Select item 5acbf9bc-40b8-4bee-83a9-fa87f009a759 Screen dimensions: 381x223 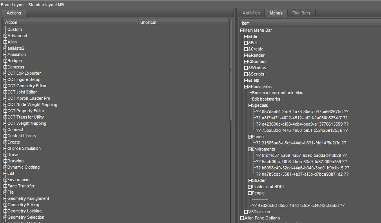(301, 162)
